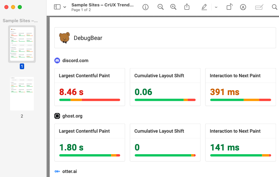Click ghost.org Cumulative Layout Shift heading

coord(159,131)
